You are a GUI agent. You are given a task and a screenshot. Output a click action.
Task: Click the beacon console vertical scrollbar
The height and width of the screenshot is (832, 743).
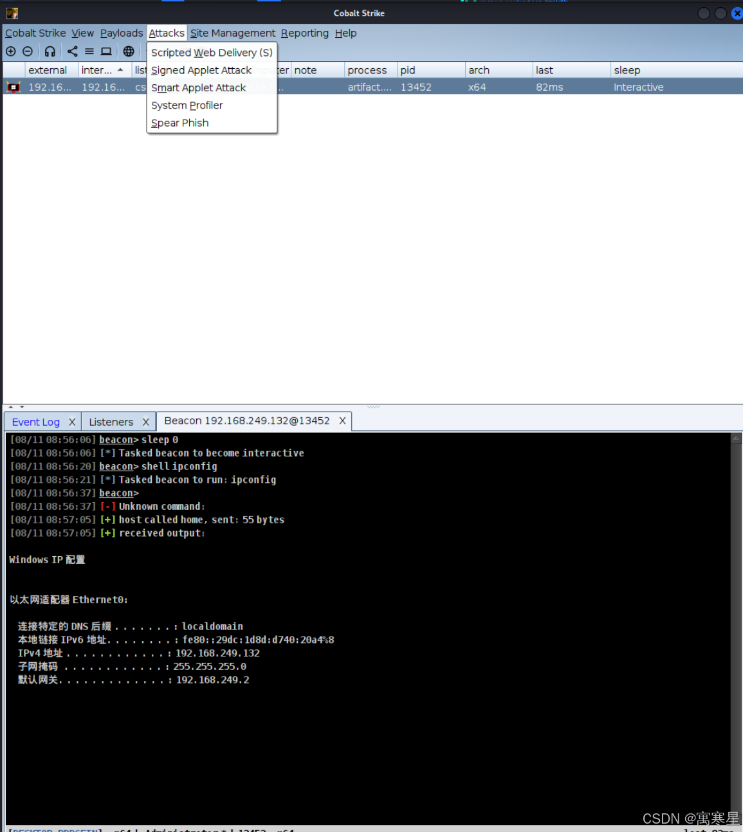(737, 629)
